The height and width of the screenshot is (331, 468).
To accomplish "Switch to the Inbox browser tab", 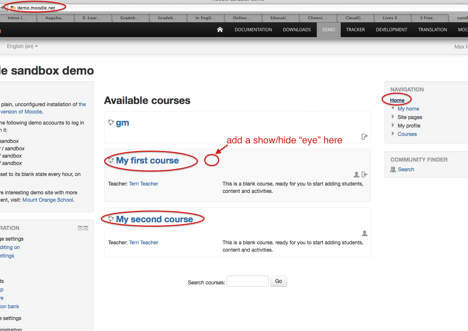I will [17, 18].
